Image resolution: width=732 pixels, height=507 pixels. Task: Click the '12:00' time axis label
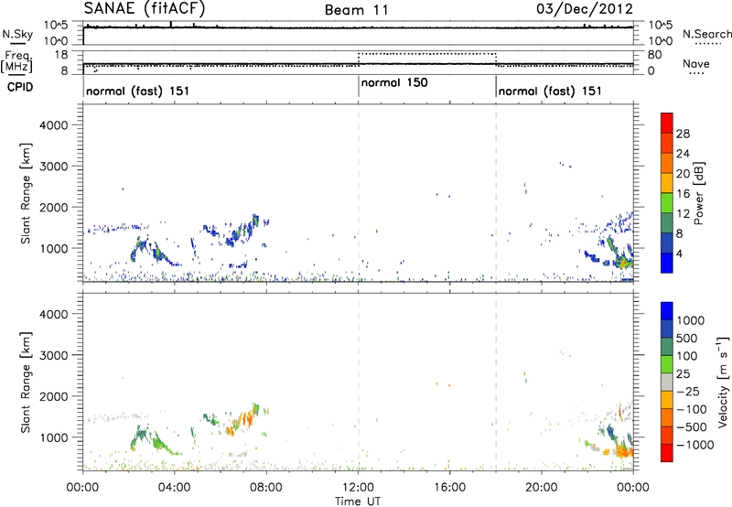[x=359, y=488]
